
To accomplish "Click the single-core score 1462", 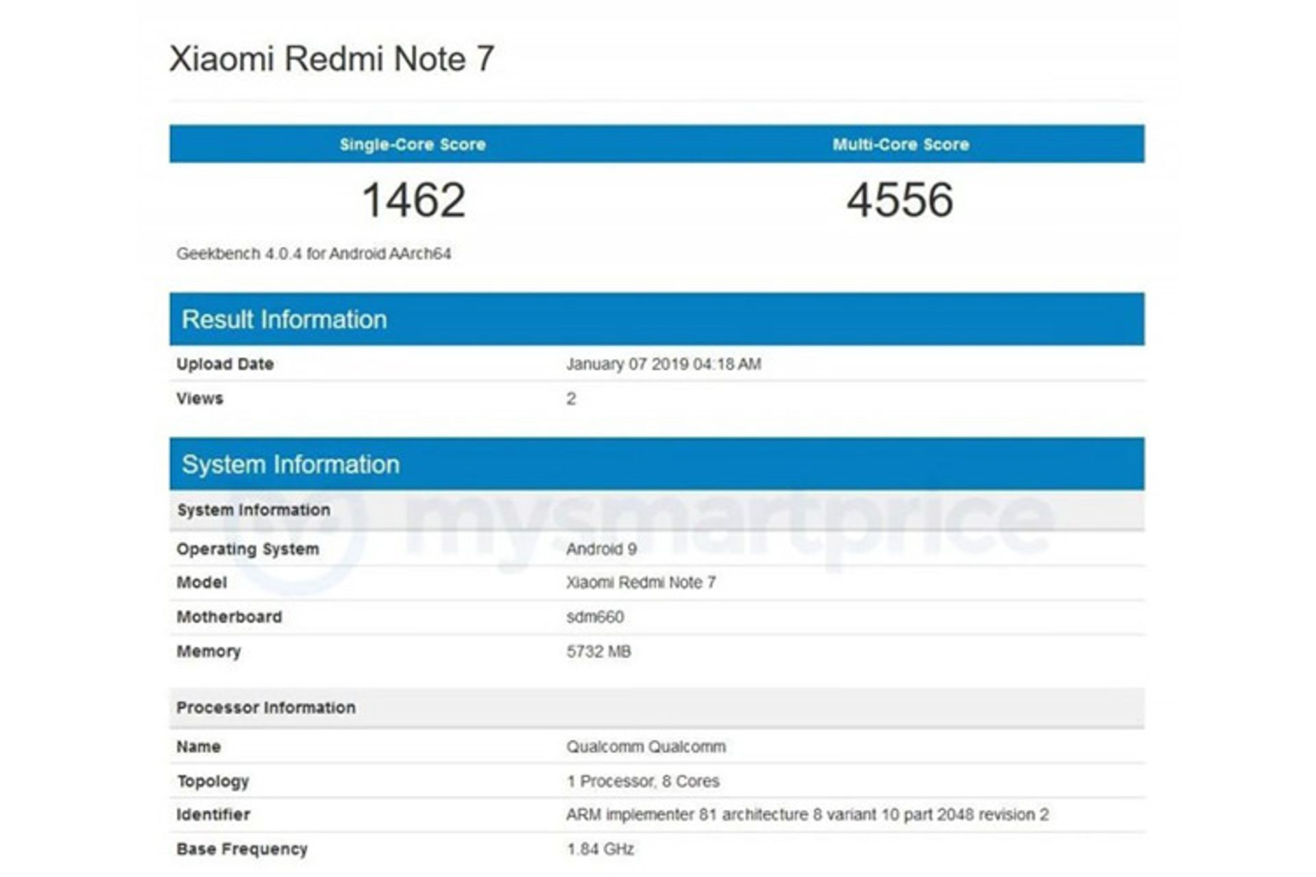I will point(413,200).
